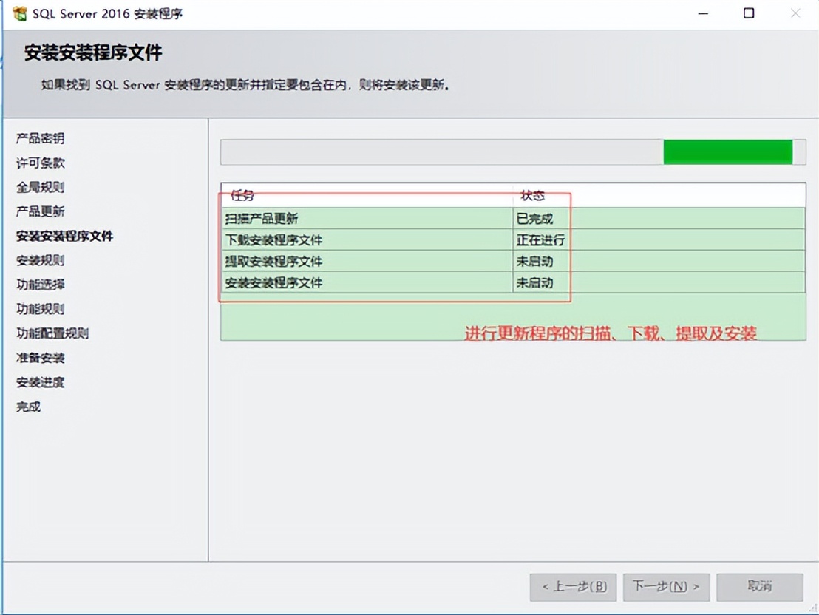Select the 功能规则 step in sidebar
This screenshot has height=615, width=819.
click(40, 309)
